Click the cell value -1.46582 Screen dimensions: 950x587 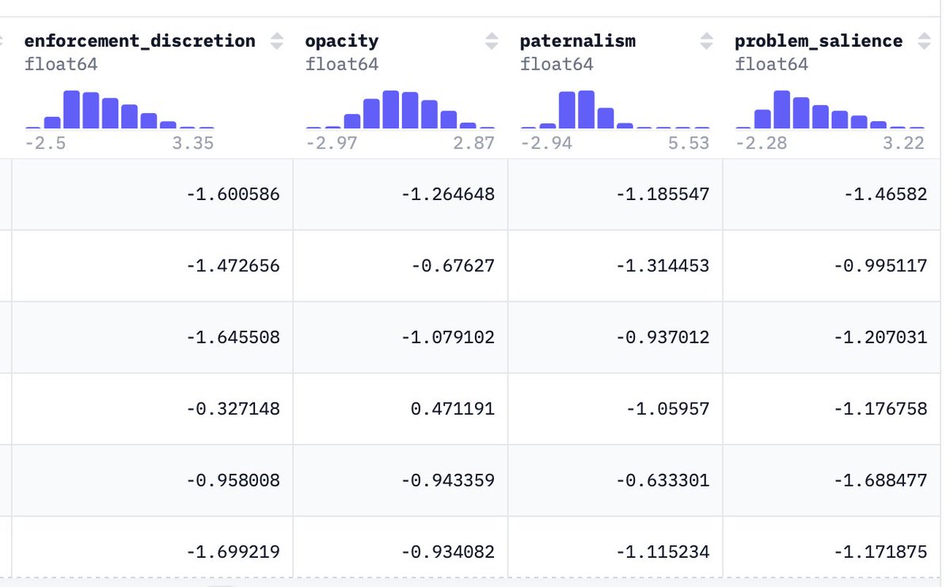point(885,194)
